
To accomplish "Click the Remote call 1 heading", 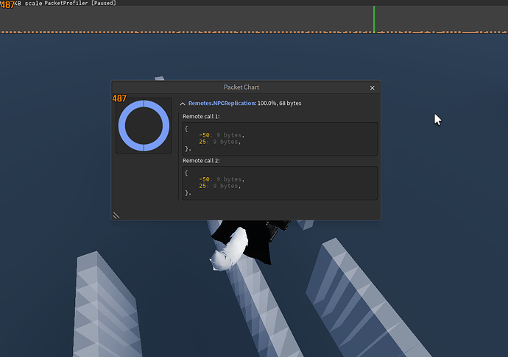I will pyautogui.click(x=201, y=117).
